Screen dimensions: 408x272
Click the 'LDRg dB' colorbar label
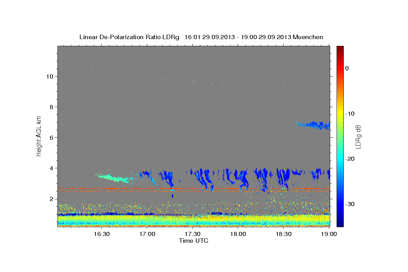click(x=358, y=137)
